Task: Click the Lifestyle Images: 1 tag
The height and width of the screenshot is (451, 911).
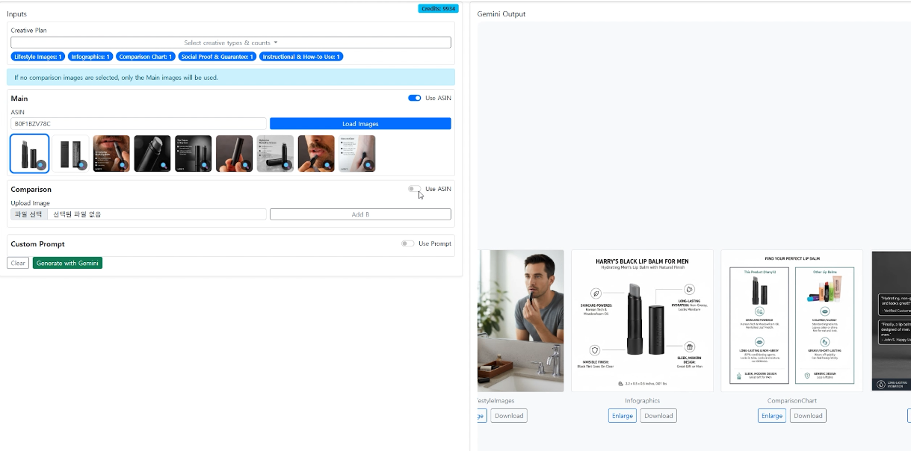Action: click(x=37, y=57)
